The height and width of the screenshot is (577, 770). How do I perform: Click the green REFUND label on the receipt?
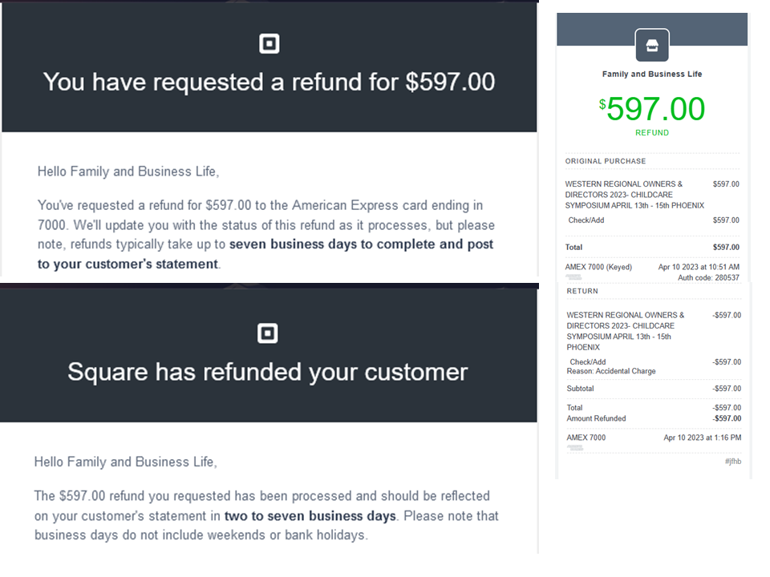click(x=652, y=133)
